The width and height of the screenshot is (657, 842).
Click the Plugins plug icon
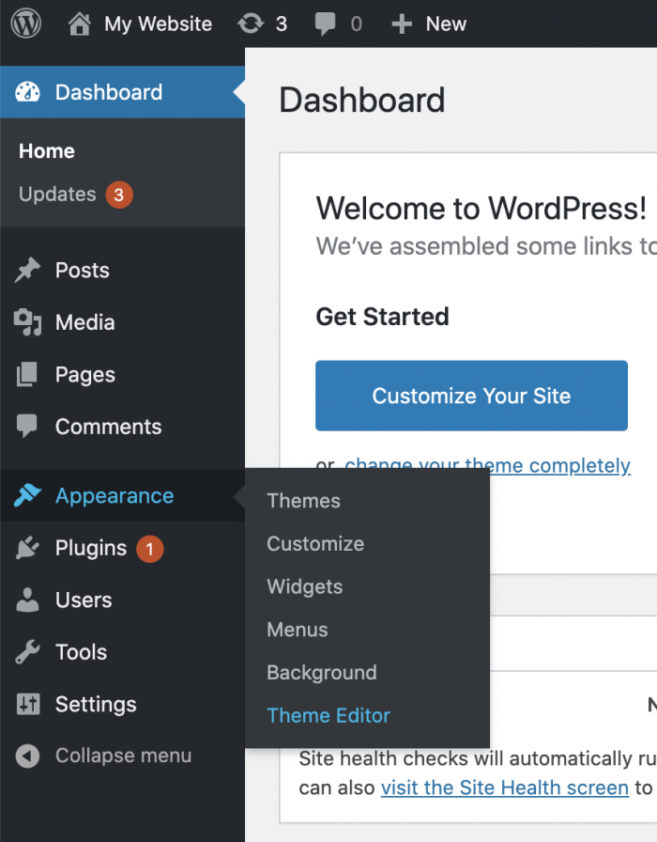(27, 548)
